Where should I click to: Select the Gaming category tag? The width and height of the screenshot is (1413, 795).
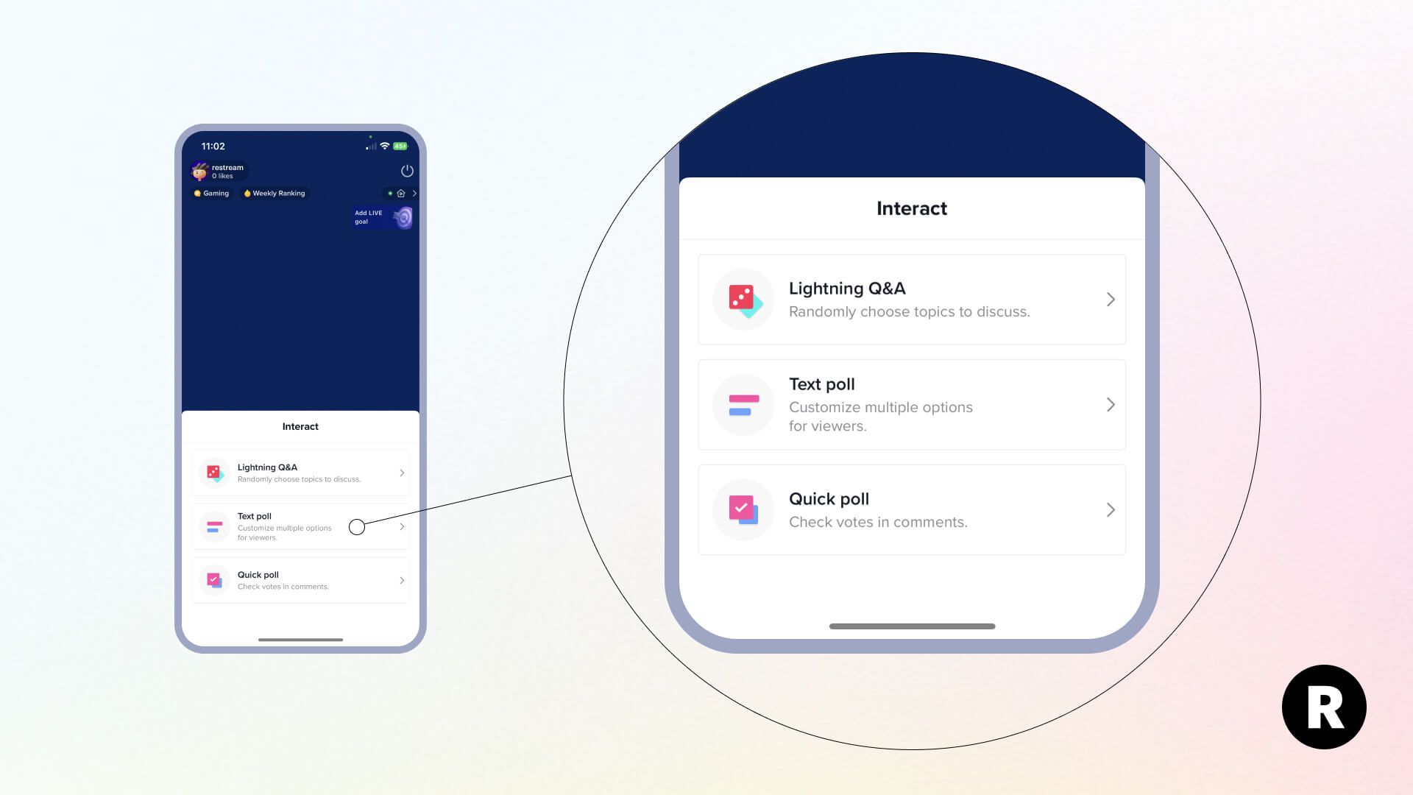pos(210,192)
